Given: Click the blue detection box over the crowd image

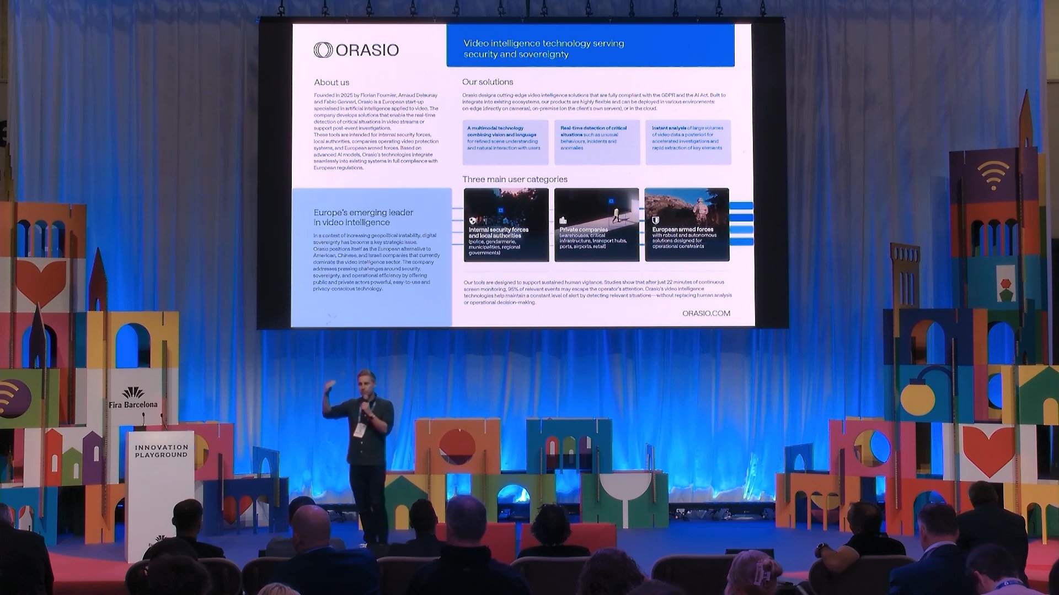Looking at the screenshot, I should pyautogui.click(x=500, y=209).
